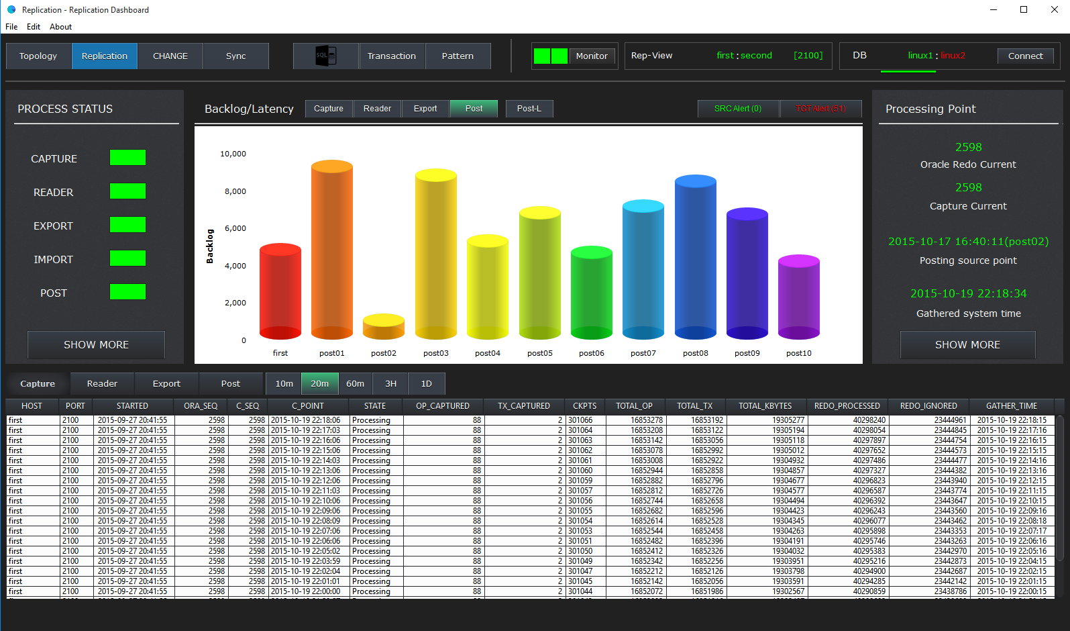Click the green Monitor status indicator
The height and width of the screenshot is (631, 1070).
[550, 56]
